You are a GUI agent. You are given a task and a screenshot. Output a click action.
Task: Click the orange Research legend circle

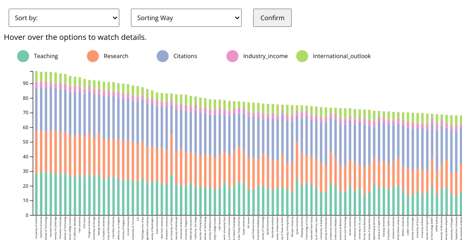click(93, 56)
